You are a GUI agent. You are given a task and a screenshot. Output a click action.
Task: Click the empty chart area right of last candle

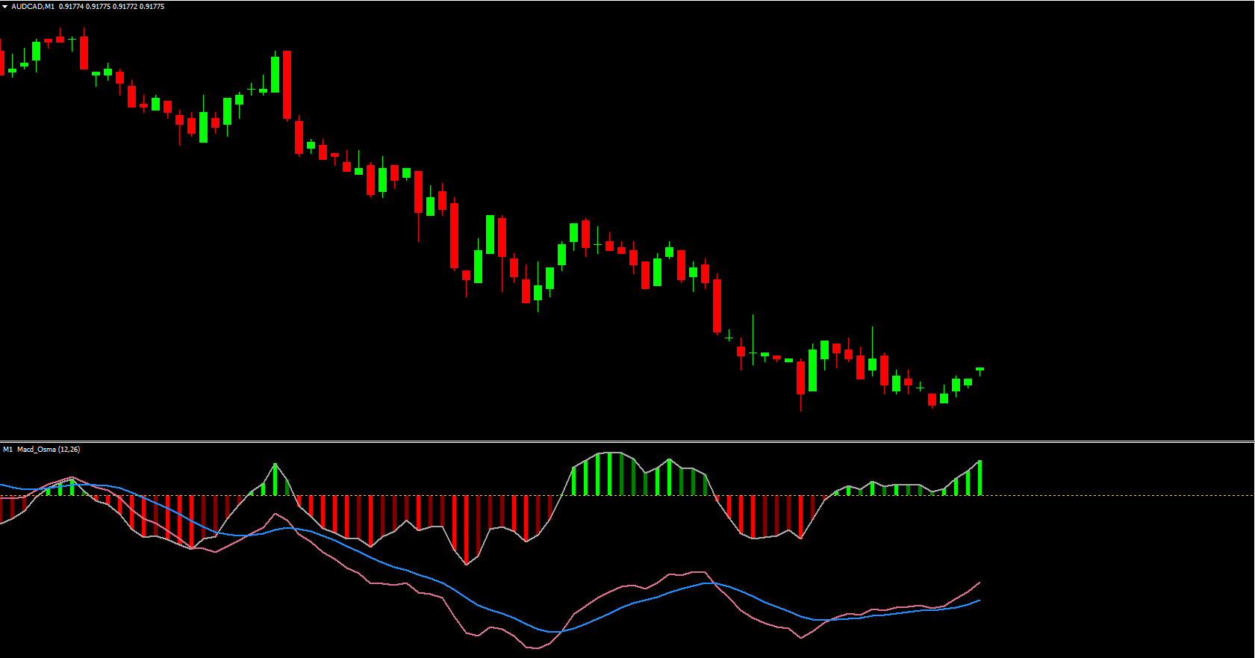1120,224
